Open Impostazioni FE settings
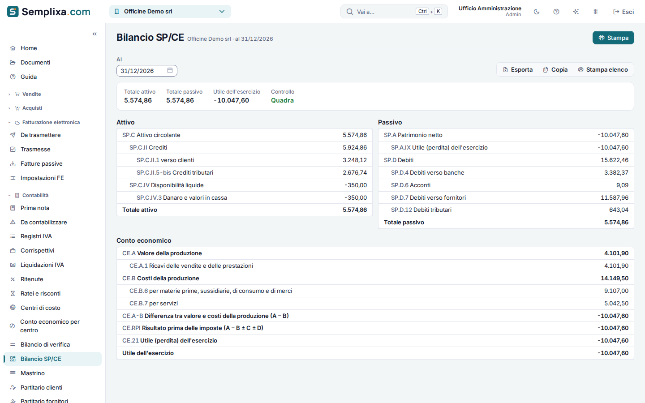Screen dimensions: 645x403 pyautogui.click(x=52, y=178)
